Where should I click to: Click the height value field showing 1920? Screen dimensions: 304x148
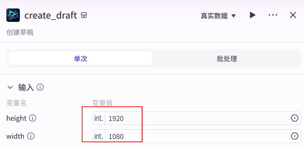point(196,118)
